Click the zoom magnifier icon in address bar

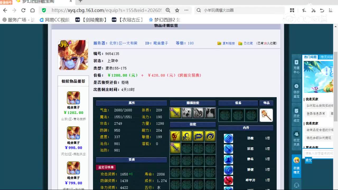(168, 10)
